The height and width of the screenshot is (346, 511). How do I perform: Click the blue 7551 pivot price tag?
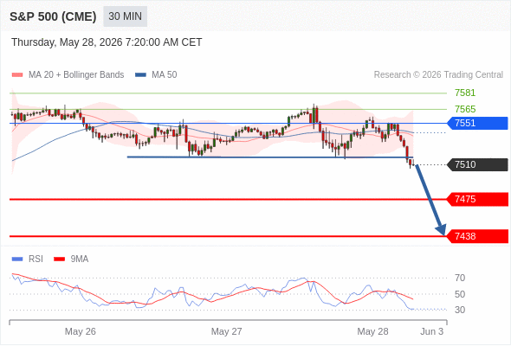click(x=477, y=123)
